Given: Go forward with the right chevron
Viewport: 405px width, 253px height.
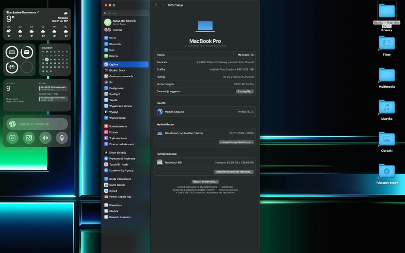Looking at the screenshot, I should tap(163, 5).
